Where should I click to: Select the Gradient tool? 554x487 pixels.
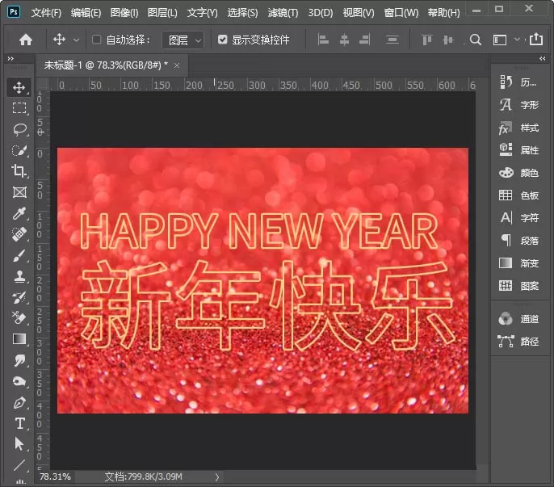pyautogui.click(x=19, y=339)
